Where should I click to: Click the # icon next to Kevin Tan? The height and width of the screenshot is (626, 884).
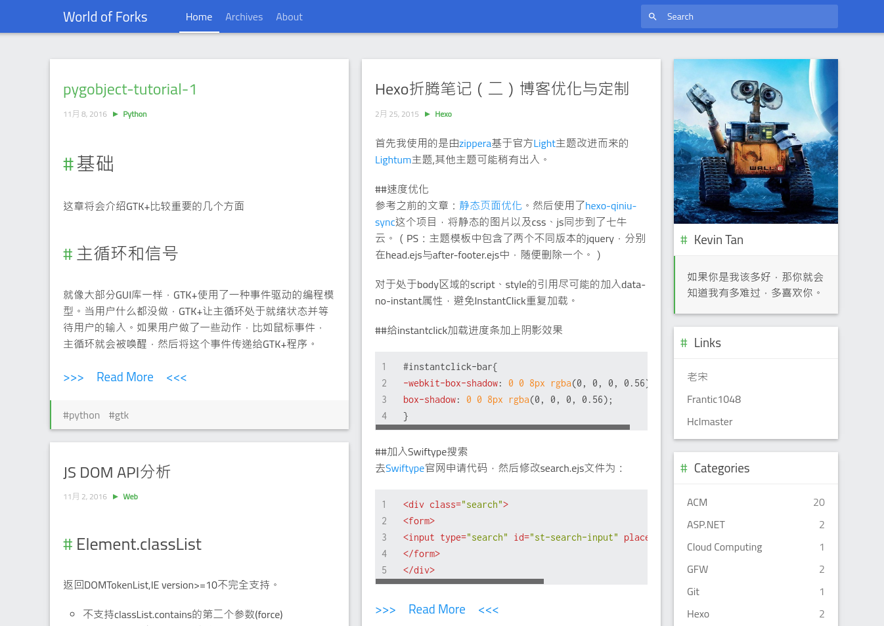[683, 240]
